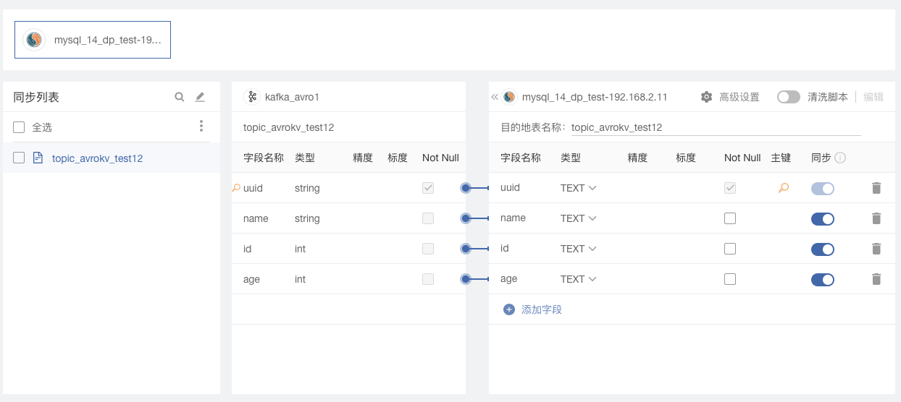Select the mysql_14_dp_test-19... datasource tab
Viewport: 901px width, 402px height.
coord(93,40)
